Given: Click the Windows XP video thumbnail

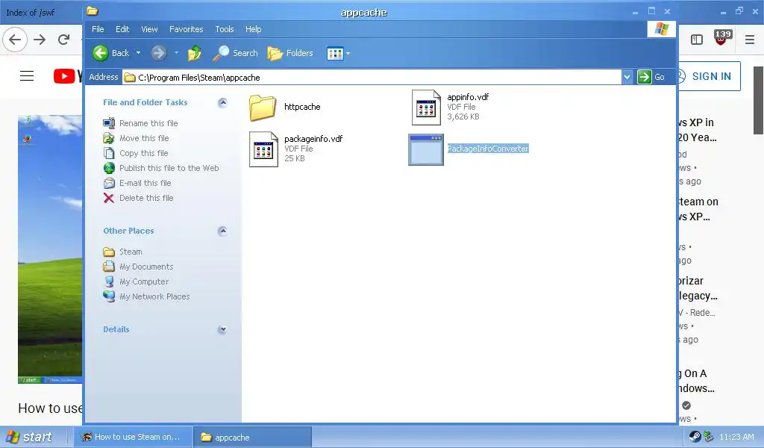Looking at the screenshot, I should (50, 249).
